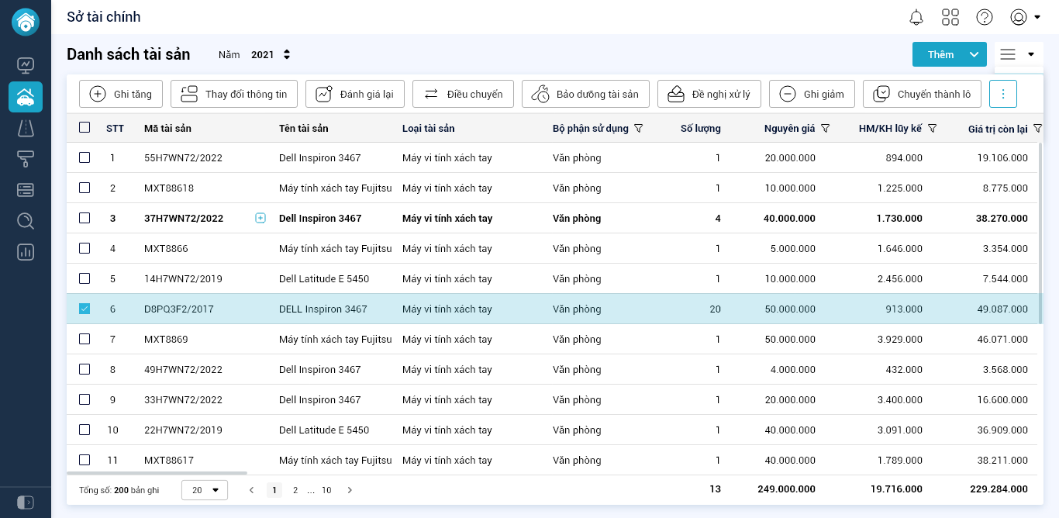1059x518 pixels.
Task: Click the home logo icon in sidebar
Action: [x=26, y=22]
